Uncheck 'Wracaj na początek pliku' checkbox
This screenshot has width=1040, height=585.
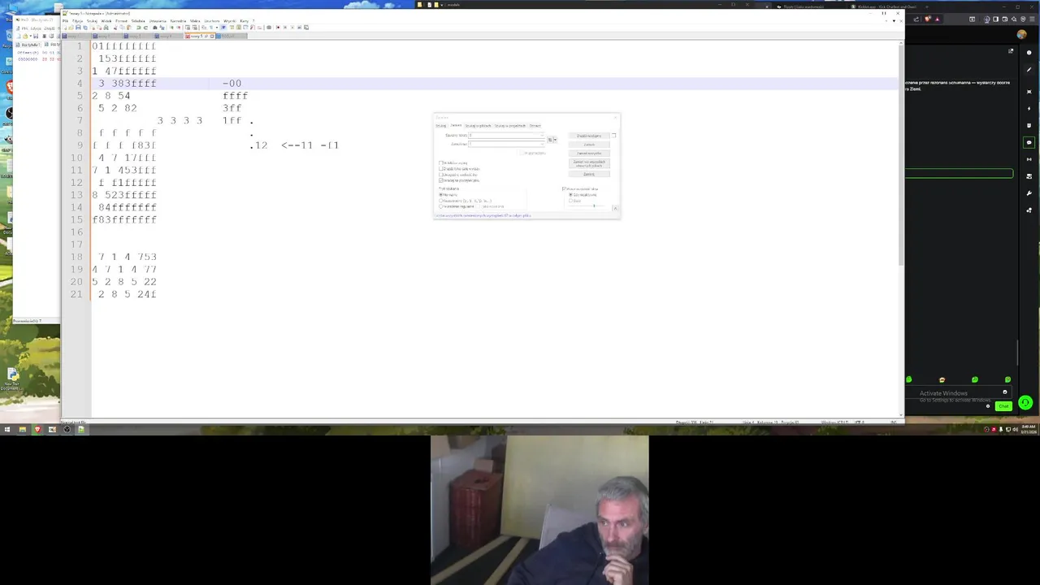tap(440, 180)
